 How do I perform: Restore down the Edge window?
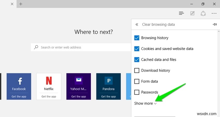(203, 4)
